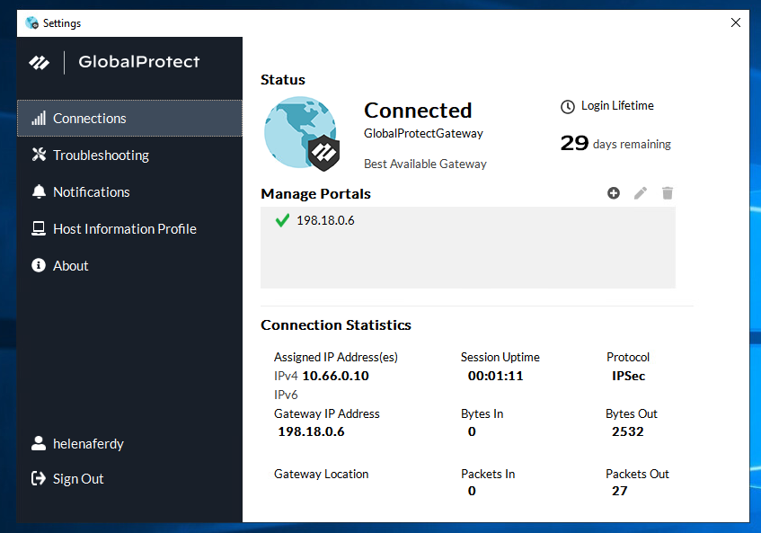Click the Login Lifetime clock icon

click(568, 107)
